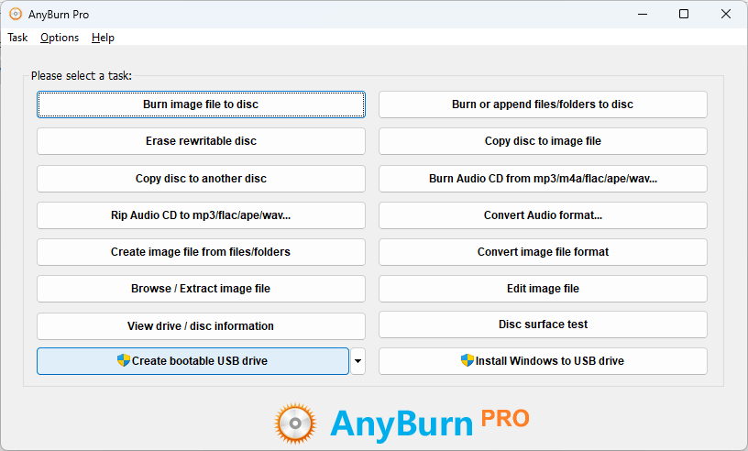Minimize the AnyBurn Pro window
The image size is (748, 451).
pyautogui.click(x=643, y=15)
